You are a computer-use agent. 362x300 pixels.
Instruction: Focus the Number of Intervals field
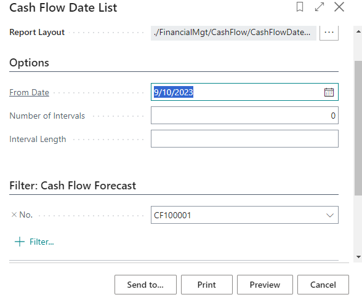[x=244, y=116]
